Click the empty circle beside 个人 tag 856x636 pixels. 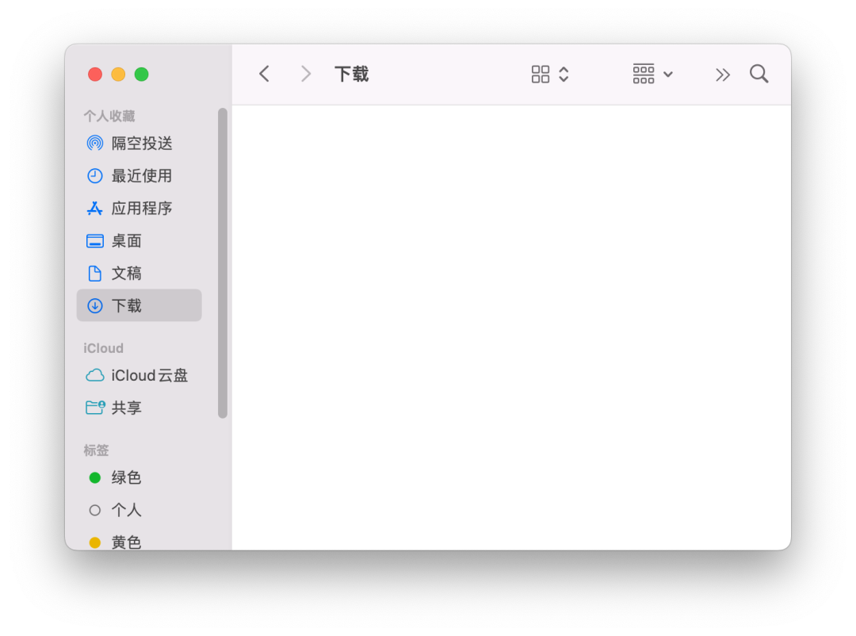(95, 511)
